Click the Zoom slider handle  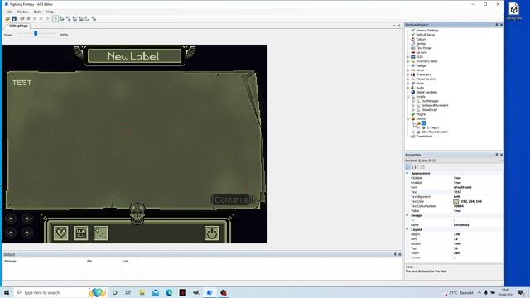coord(36,34)
